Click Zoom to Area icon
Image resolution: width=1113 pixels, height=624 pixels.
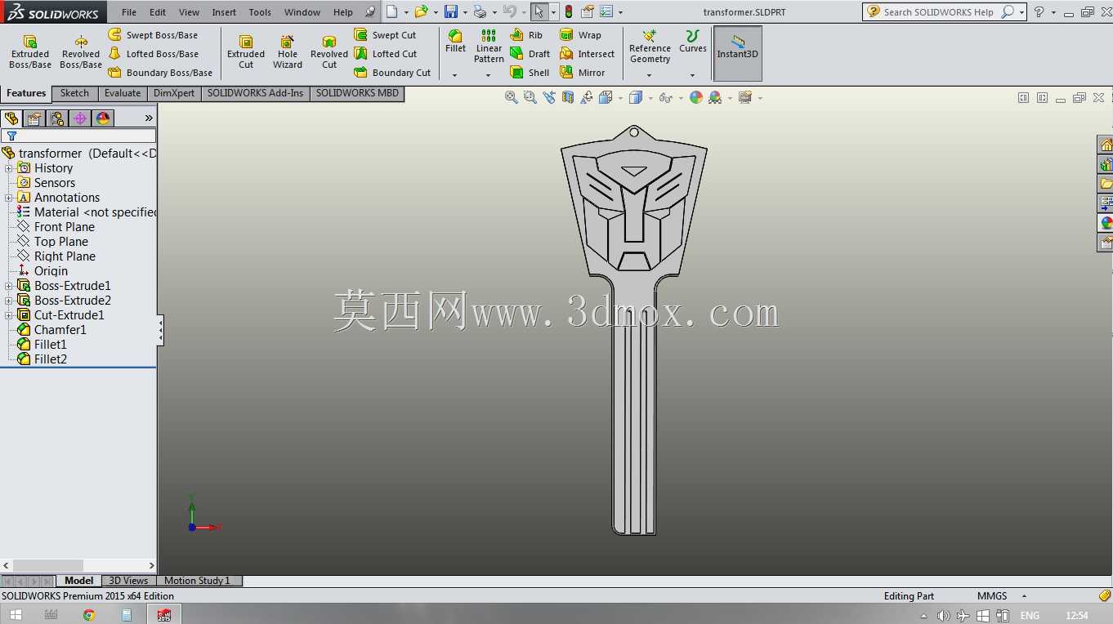tap(530, 97)
